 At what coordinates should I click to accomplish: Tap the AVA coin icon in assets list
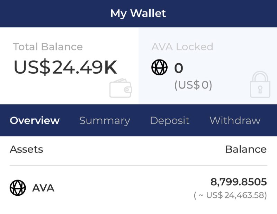pyautogui.click(x=18, y=188)
